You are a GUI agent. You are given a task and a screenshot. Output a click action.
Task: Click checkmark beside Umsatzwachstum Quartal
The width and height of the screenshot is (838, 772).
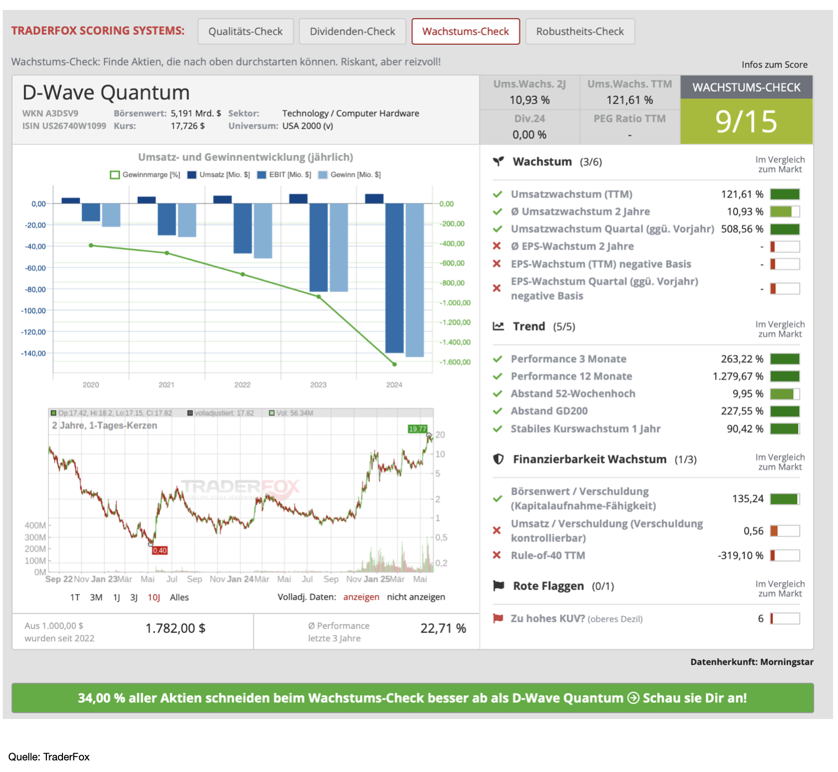tap(497, 229)
